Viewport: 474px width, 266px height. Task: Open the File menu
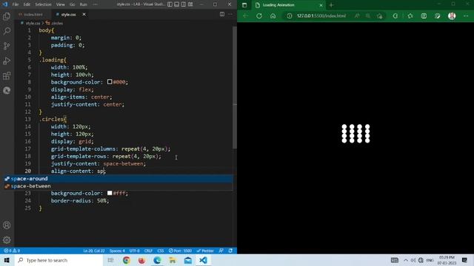16,4
